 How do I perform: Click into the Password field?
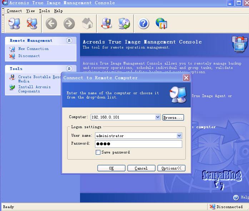tap(139, 144)
